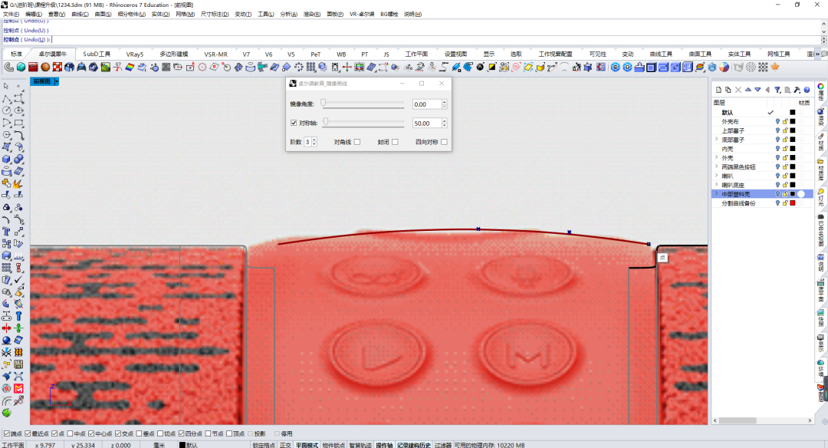Viewport: 828px width, 448px height.
Task: Select the pointer arrow tool in left sidebar
Action: [6, 86]
